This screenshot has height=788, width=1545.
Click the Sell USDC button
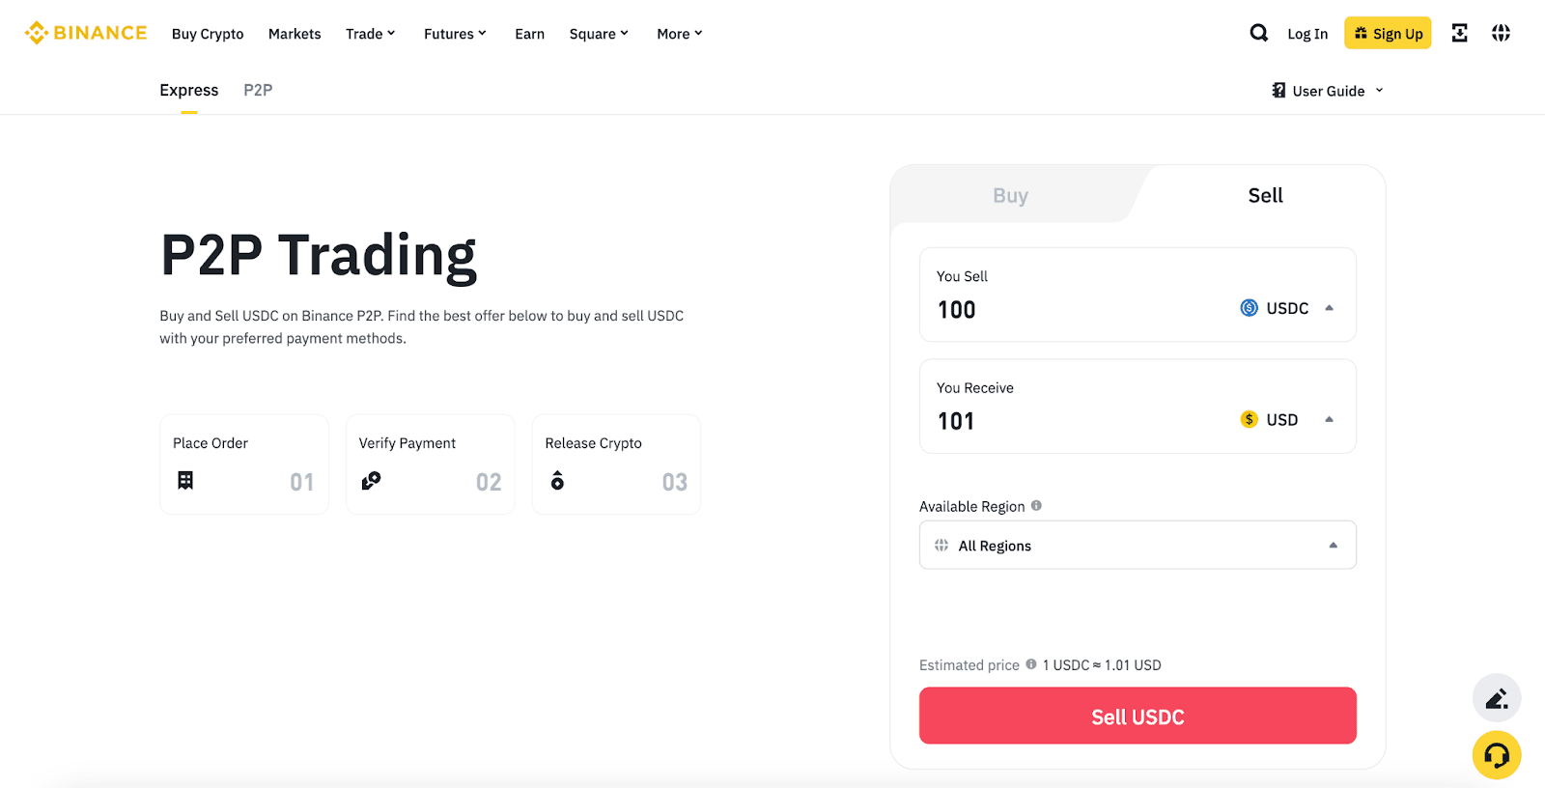(x=1138, y=717)
